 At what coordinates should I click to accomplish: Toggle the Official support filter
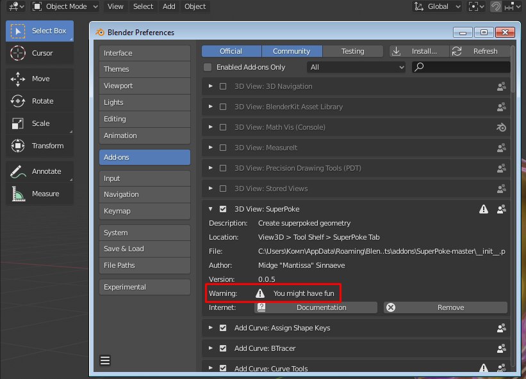231,51
